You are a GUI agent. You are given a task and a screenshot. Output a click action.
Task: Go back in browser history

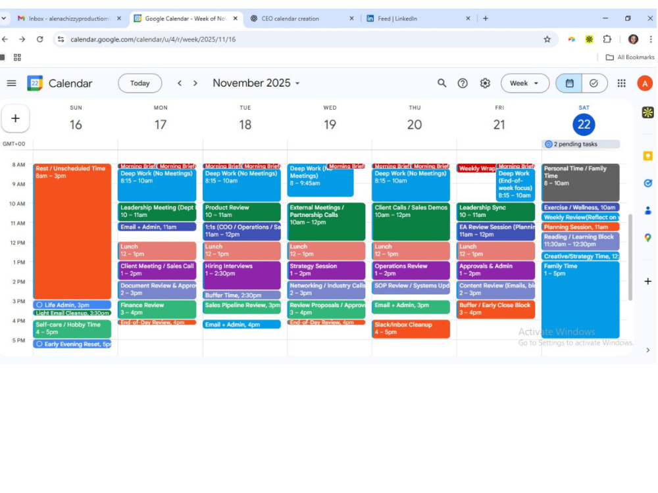(x=5, y=39)
